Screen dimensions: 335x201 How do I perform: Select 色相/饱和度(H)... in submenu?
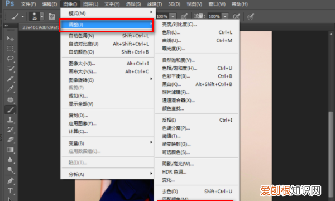pos(197,68)
